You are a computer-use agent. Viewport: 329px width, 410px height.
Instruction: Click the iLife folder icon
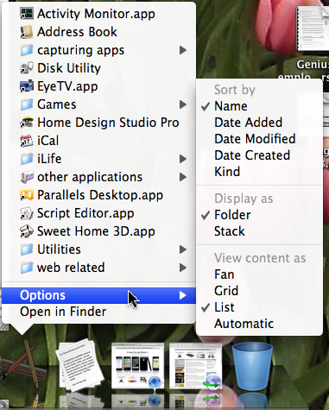27,159
